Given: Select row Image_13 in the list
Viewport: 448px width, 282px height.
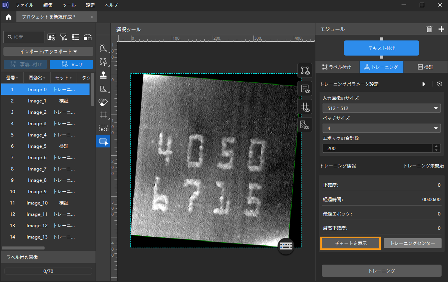Looking at the screenshot, I should pyautogui.click(x=45, y=237).
